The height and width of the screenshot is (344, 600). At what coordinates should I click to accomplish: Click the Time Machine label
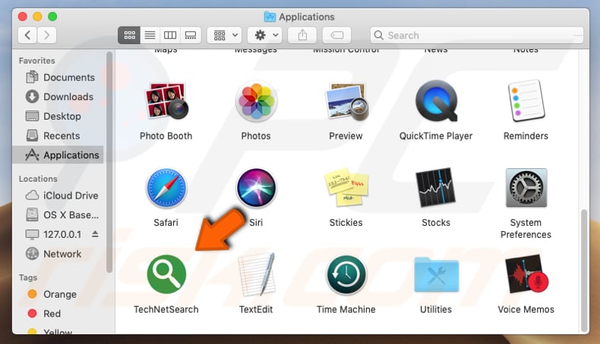pyautogui.click(x=346, y=310)
